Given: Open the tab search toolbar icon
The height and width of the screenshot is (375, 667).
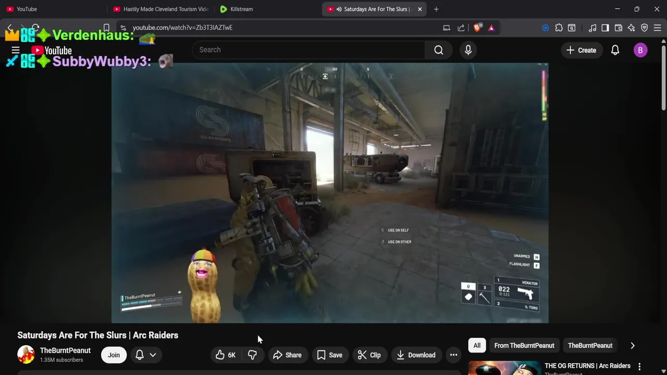Looking at the screenshot, I should click(572, 28).
